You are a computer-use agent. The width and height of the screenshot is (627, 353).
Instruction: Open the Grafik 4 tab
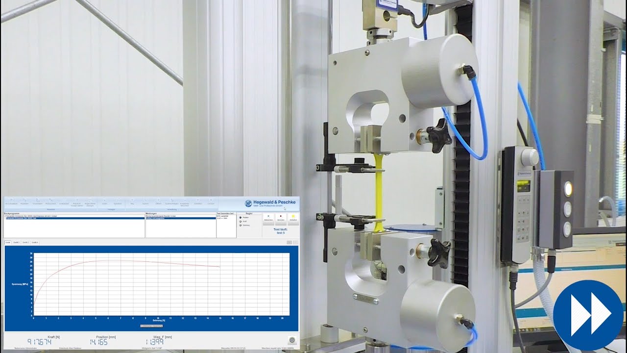[35, 243]
